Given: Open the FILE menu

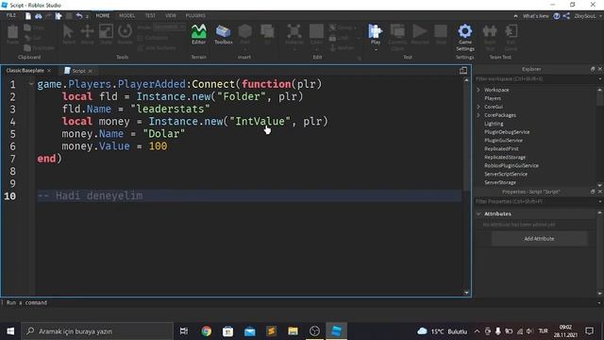Looking at the screenshot, I should pyautogui.click(x=11, y=15).
